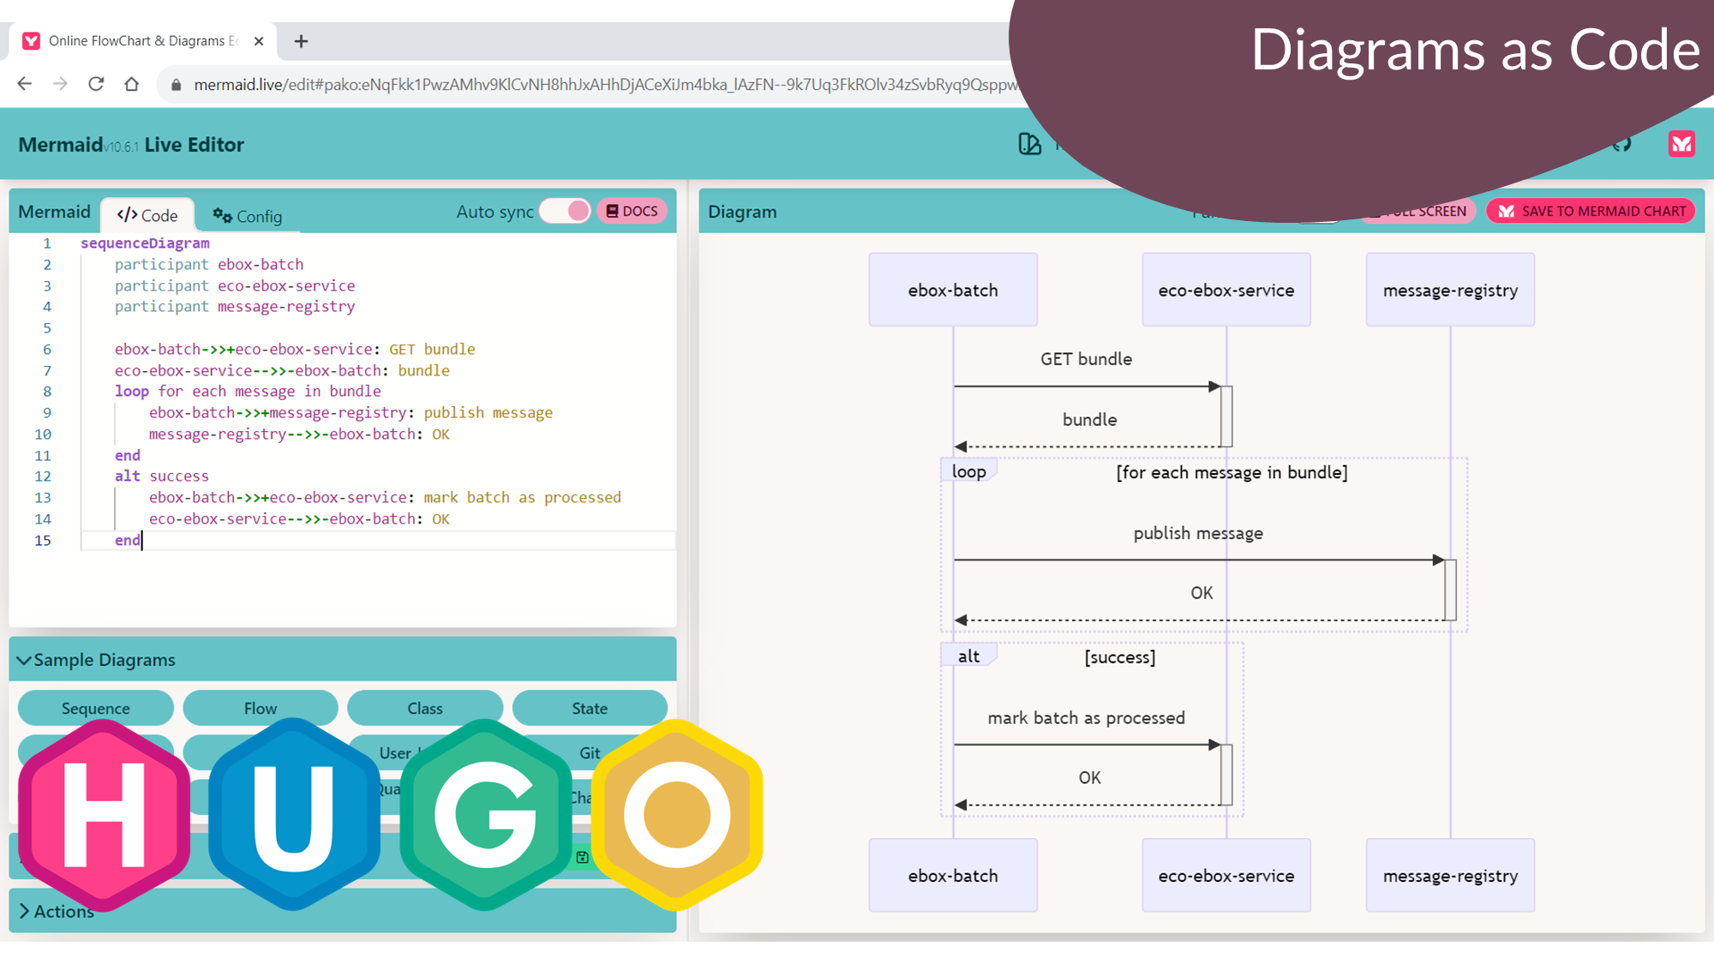This screenshot has height=964, width=1714.
Task: Click Save to Mermaid Chart button
Action: pos(1591,211)
